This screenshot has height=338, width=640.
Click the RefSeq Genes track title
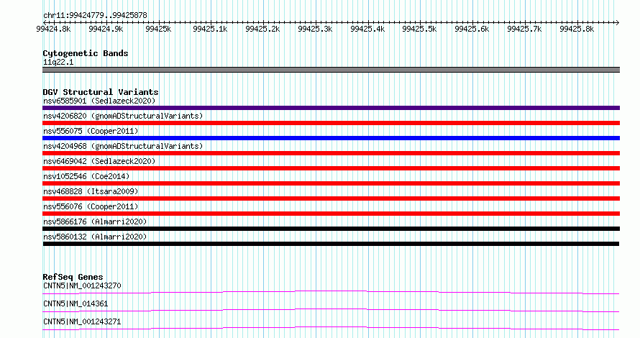click(x=73, y=277)
